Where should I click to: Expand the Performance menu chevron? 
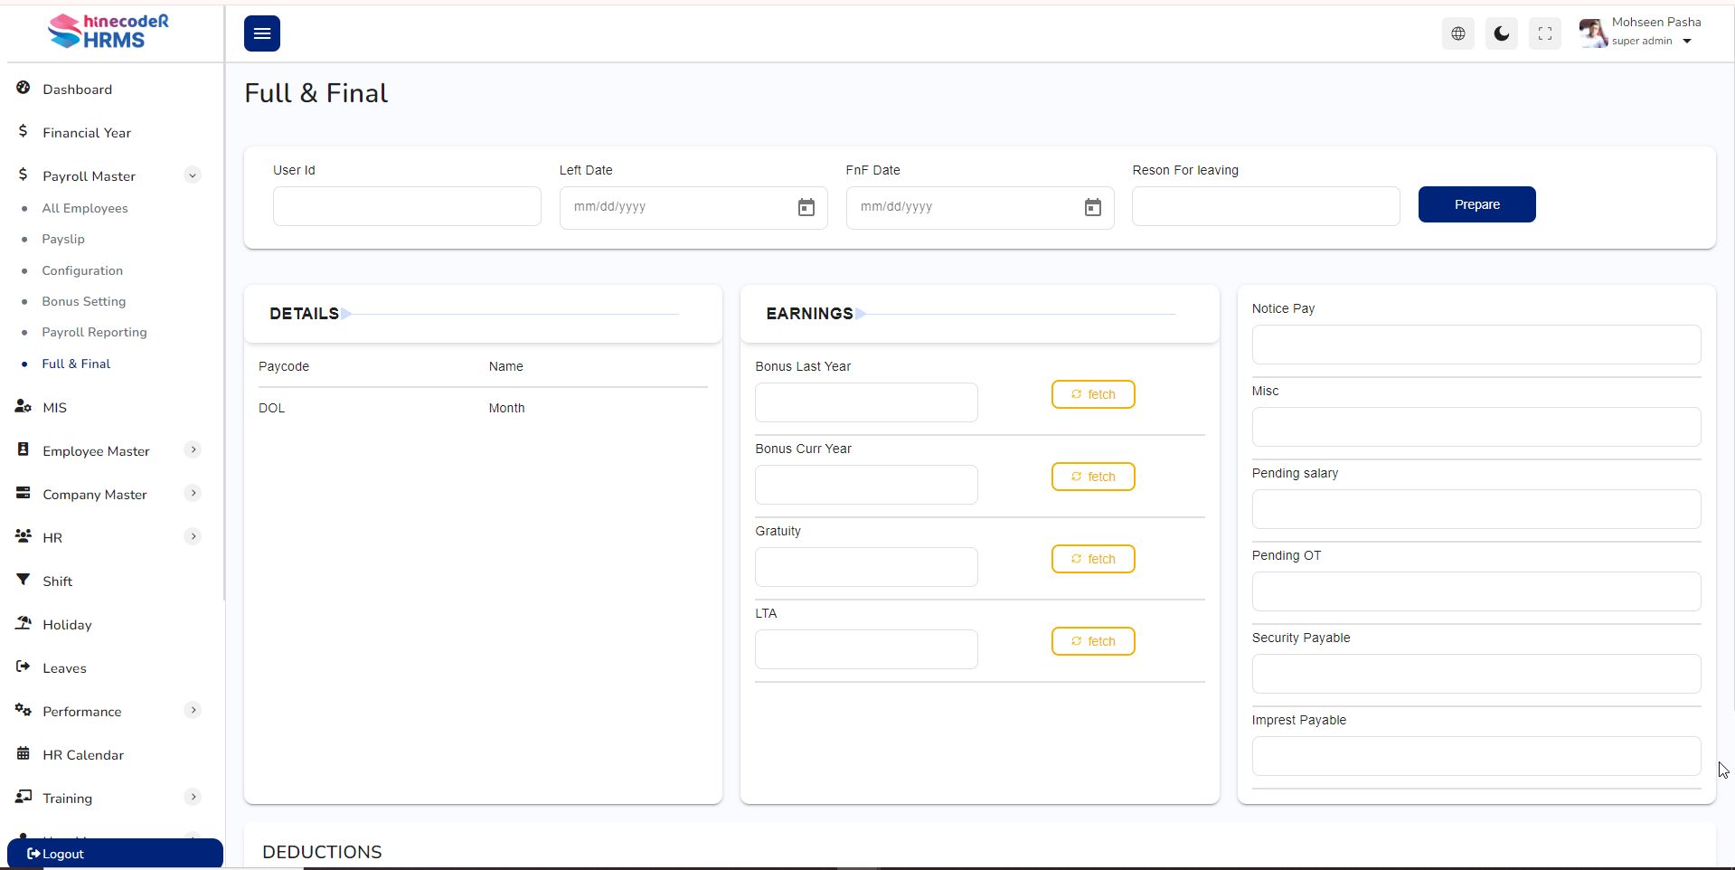(x=193, y=710)
